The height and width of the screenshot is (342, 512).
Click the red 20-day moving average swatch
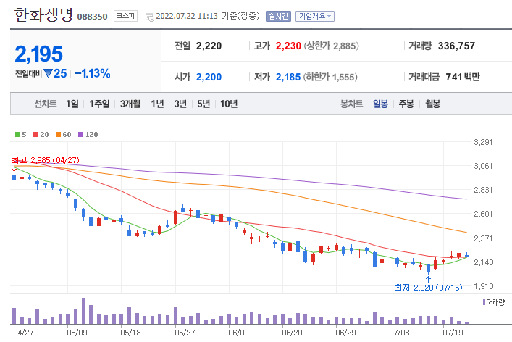pos(36,134)
